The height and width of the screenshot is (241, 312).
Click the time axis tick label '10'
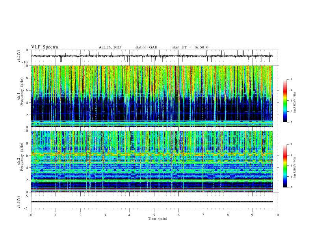click(x=277, y=215)
